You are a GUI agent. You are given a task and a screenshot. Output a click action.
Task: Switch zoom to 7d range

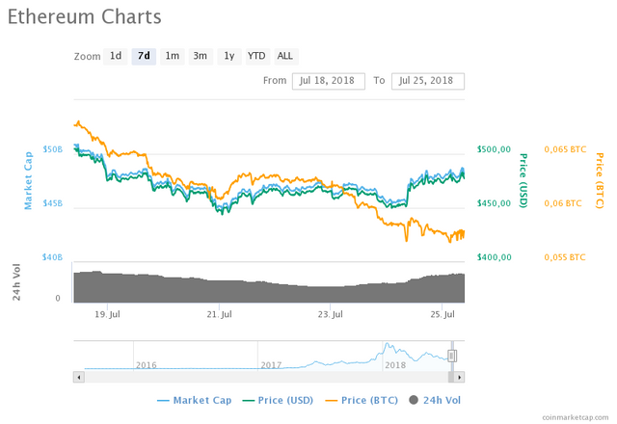coord(144,56)
